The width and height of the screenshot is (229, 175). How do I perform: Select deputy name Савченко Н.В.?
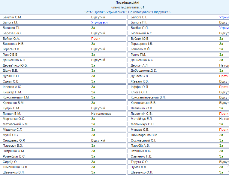pyautogui.click(x=141, y=156)
